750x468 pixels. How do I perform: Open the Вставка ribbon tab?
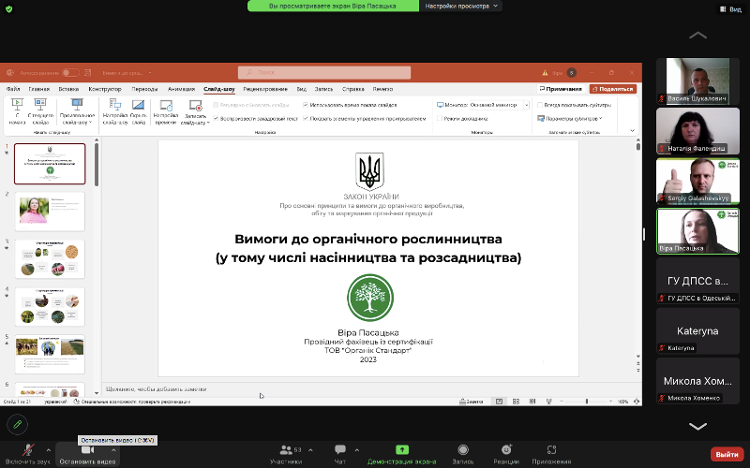coord(68,89)
